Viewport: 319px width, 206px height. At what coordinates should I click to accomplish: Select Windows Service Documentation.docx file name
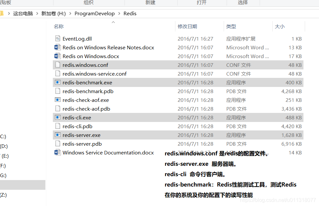108,152
